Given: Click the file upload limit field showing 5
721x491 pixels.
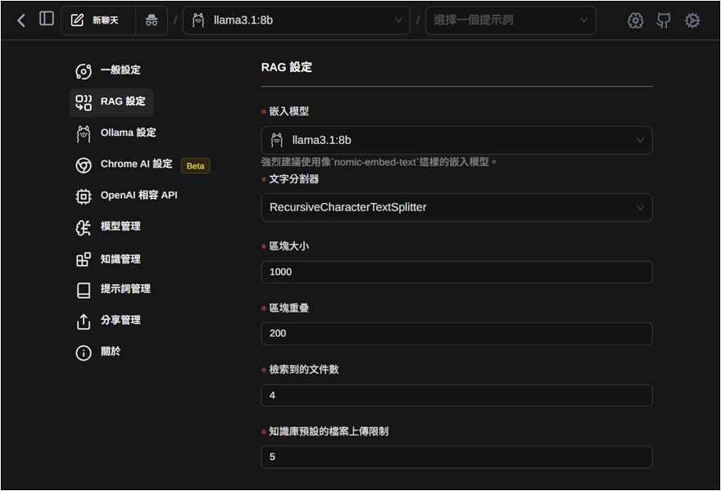Looking at the screenshot, I should coord(456,457).
